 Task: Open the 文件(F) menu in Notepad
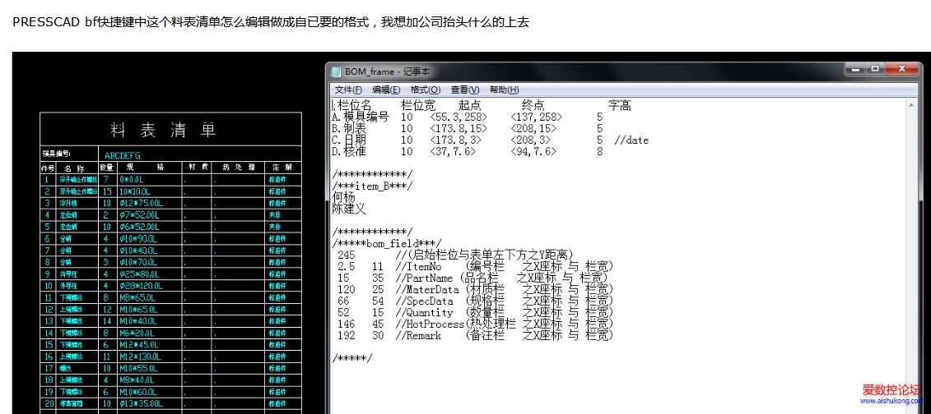[348, 90]
